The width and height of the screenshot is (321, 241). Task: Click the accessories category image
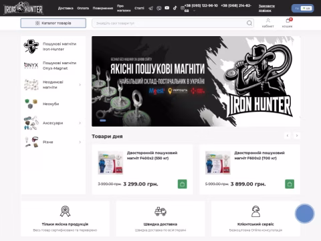[31, 123]
